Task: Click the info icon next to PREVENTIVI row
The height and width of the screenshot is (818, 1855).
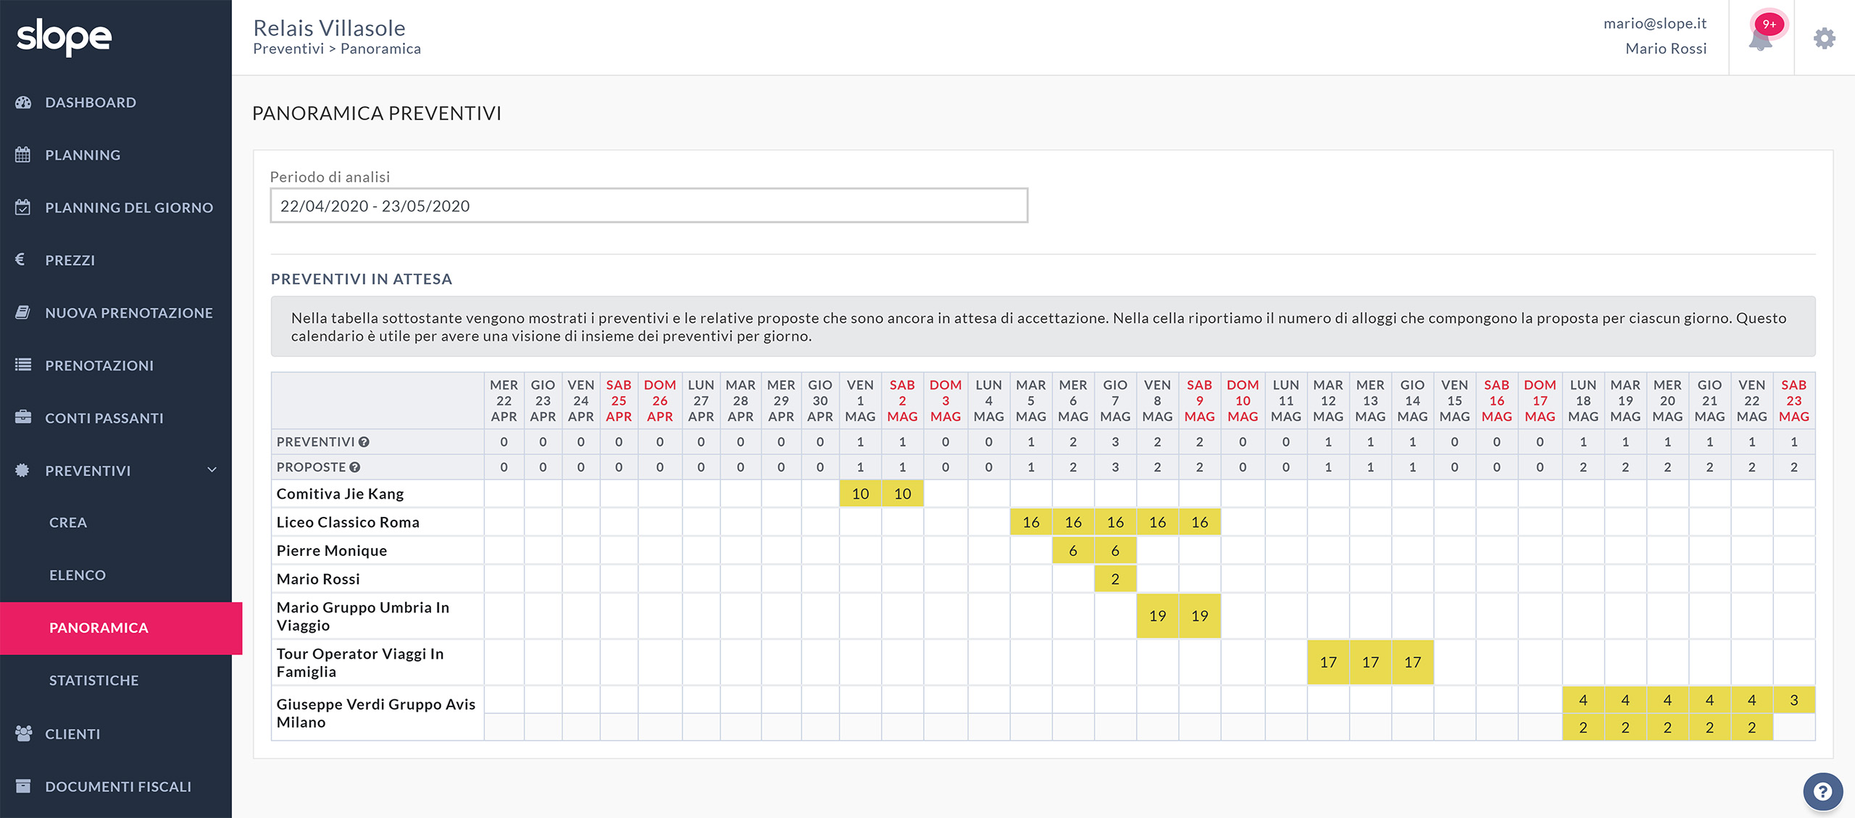Action: pyautogui.click(x=364, y=442)
